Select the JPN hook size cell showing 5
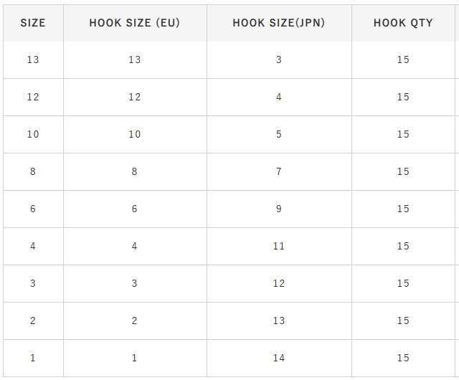This screenshot has height=380, width=459. point(279,134)
